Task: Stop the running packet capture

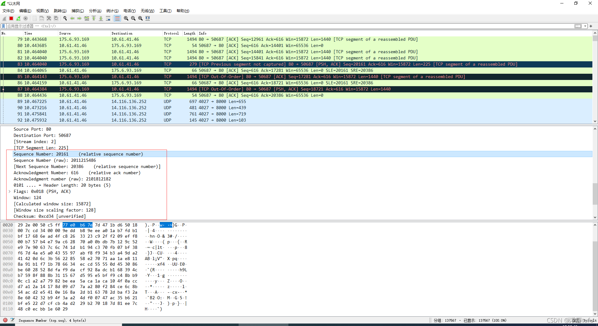Action: click(x=11, y=18)
